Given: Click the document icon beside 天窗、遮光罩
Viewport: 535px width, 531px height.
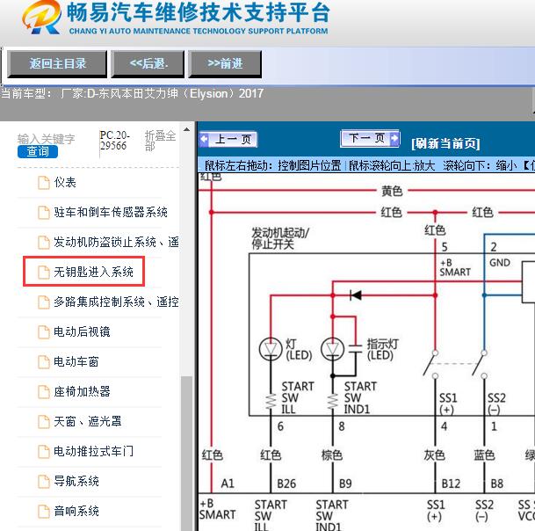Looking at the screenshot, I should click(44, 422).
